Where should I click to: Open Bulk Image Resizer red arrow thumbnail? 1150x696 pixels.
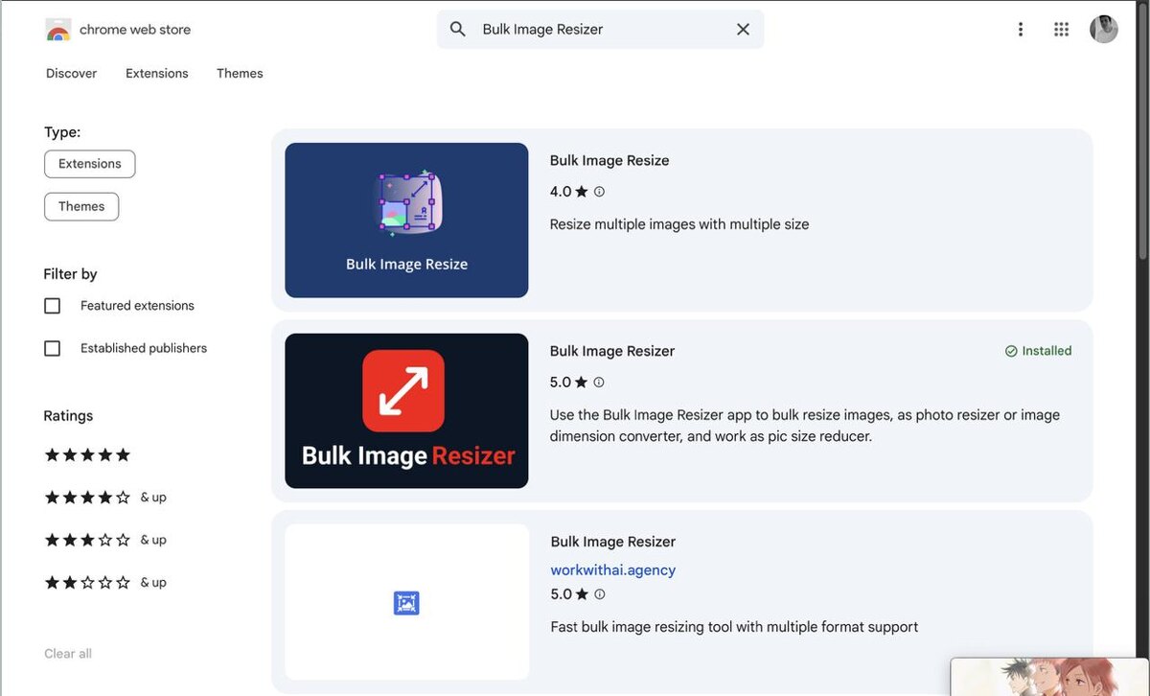point(406,411)
